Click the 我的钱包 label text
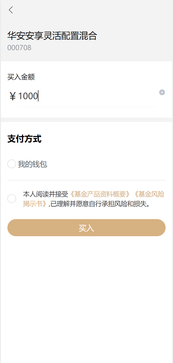 point(32,164)
